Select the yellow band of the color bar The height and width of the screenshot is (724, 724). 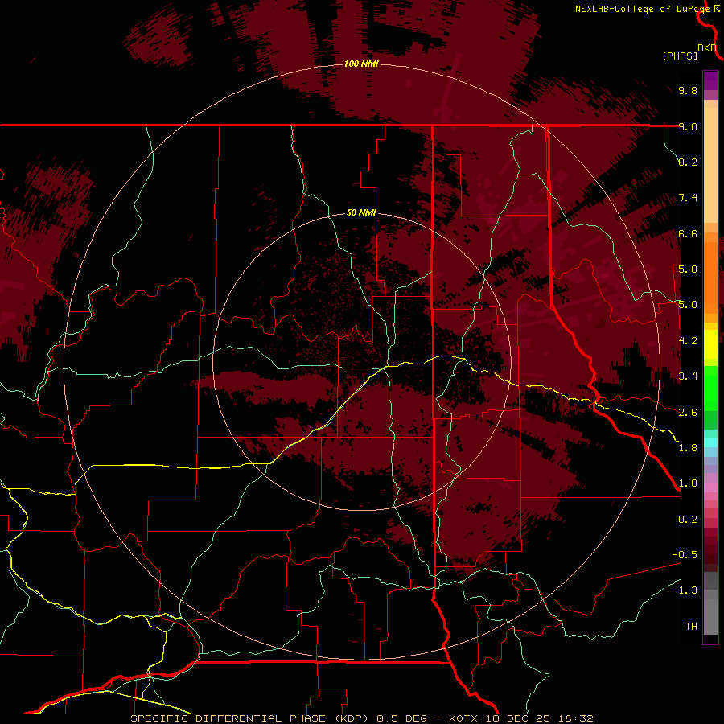(710, 344)
